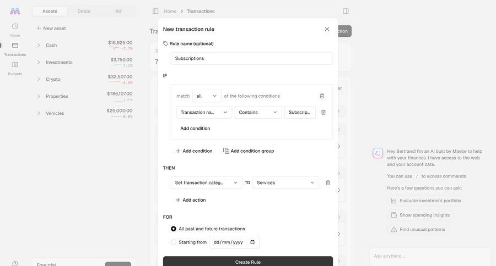
Task: Open the Home pie chart icon in sidebar
Action: (15, 26)
